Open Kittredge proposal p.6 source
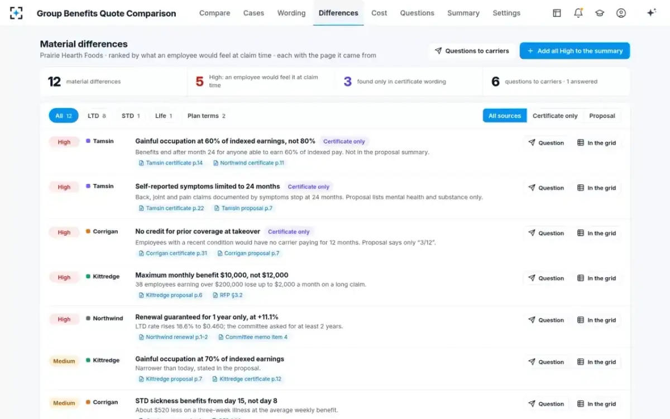670x419 pixels. pyautogui.click(x=170, y=295)
